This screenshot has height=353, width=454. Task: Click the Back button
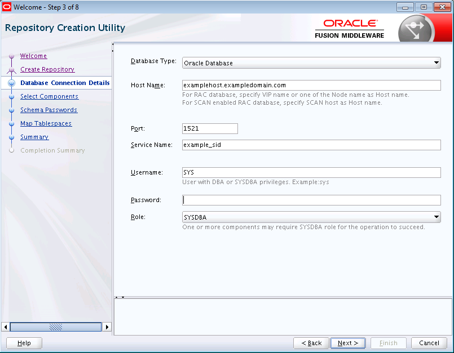pyautogui.click(x=311, y=343)
